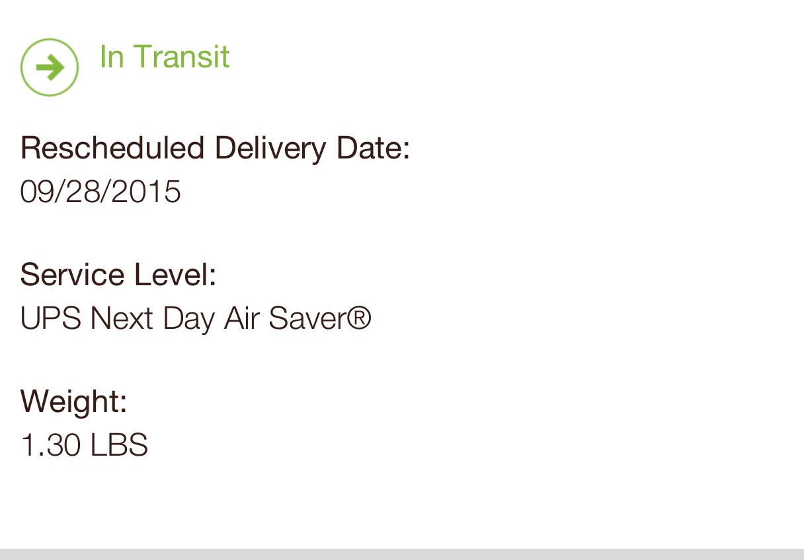The height and width of the screenshot is (560, 804).
Task: Click the number 1.30 in weight
Action: pos(51,445)
